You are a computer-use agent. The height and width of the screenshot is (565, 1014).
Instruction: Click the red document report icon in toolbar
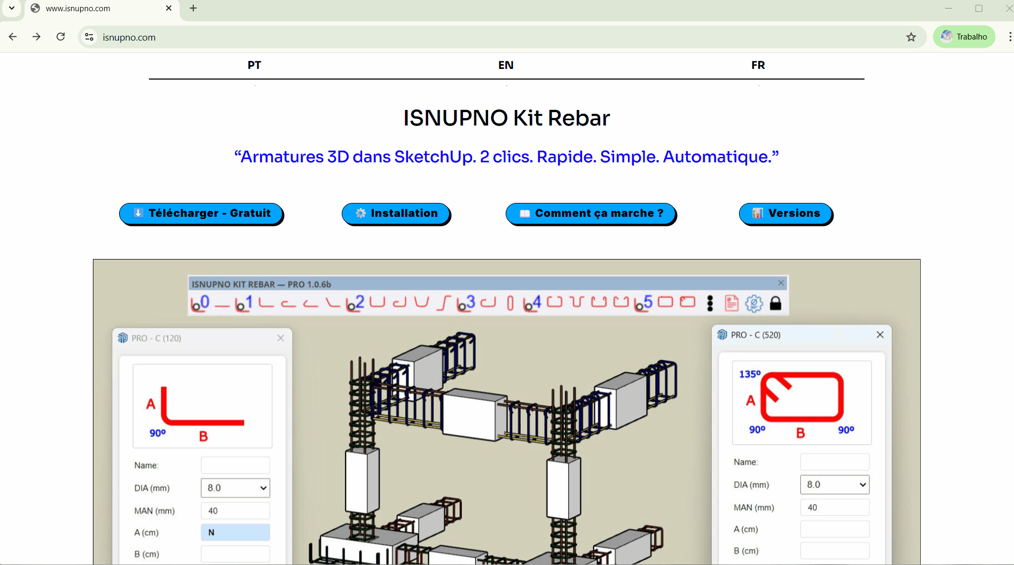731,303
